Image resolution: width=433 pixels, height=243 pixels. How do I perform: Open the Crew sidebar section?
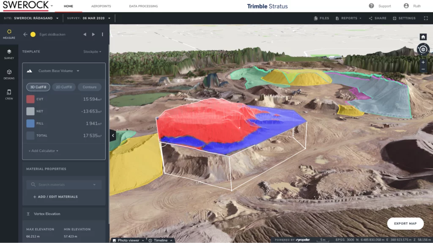(9, 94)
